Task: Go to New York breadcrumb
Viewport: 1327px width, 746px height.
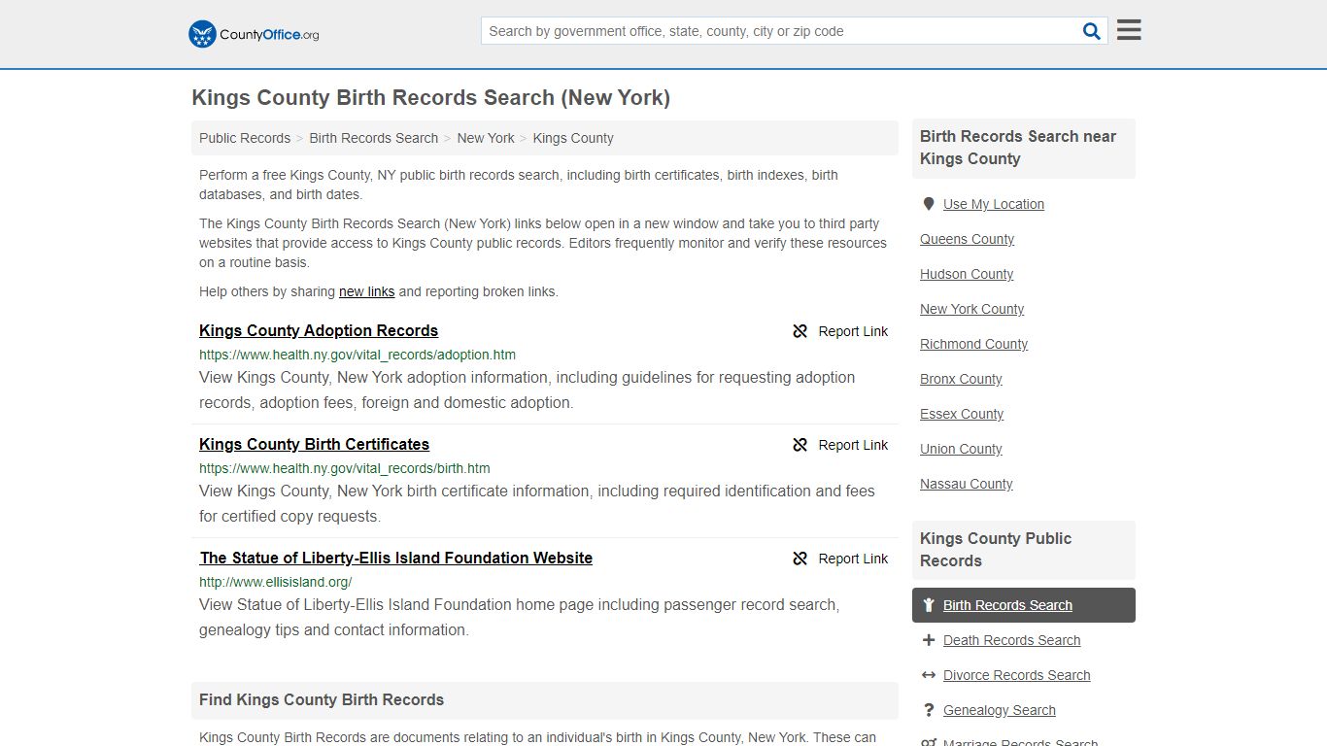Action: (486, 138)
